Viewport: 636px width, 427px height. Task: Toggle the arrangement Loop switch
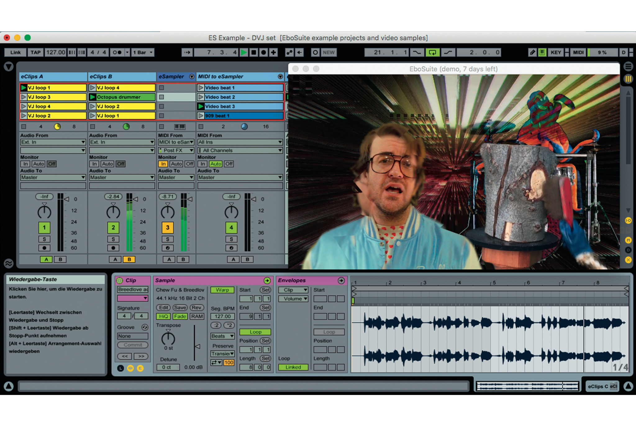(x=432, y=52)
